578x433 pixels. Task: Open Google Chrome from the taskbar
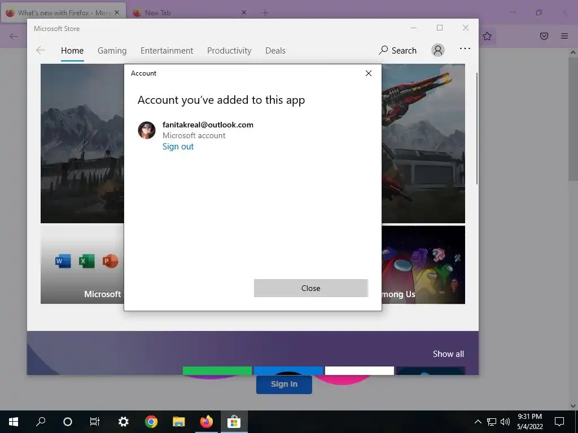(151, 422)
